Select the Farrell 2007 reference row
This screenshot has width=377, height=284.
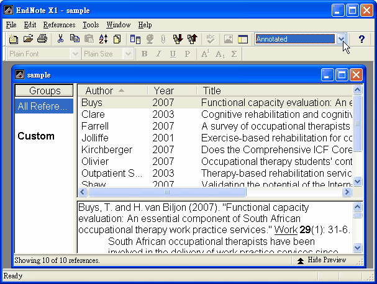[x=216, y=126]
